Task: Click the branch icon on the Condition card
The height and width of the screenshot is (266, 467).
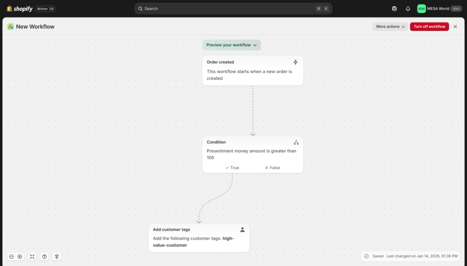Action: pos(296,142)
